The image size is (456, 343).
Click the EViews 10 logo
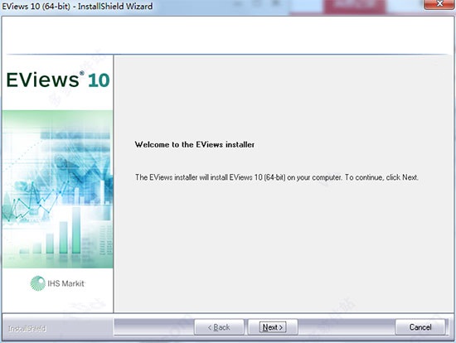(58, 80)
